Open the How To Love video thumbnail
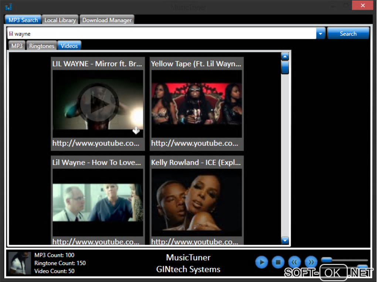This screenshot has height=282, width=377. [98, 202]
